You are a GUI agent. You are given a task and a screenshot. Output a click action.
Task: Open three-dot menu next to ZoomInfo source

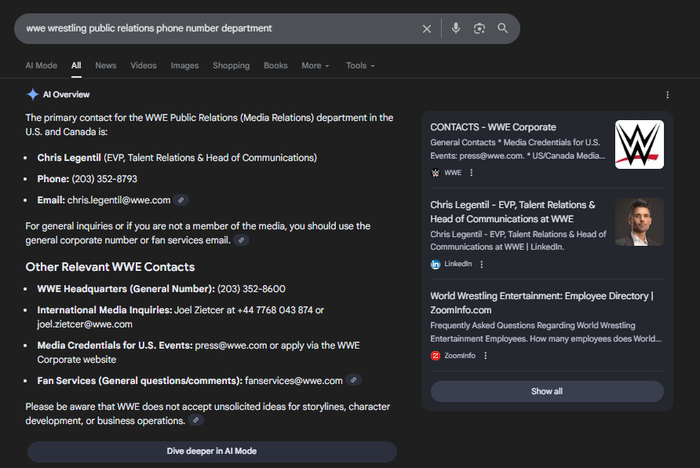click(485, 356)
